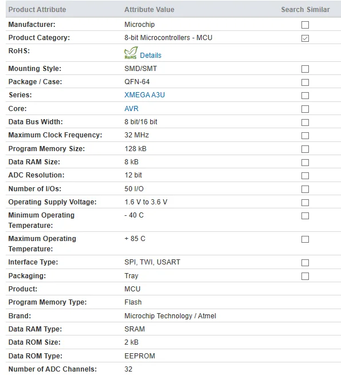The image size is (341, 375).
Task: Click the Microchip Technology / Atmel brand value
Action: coord(170,316)
